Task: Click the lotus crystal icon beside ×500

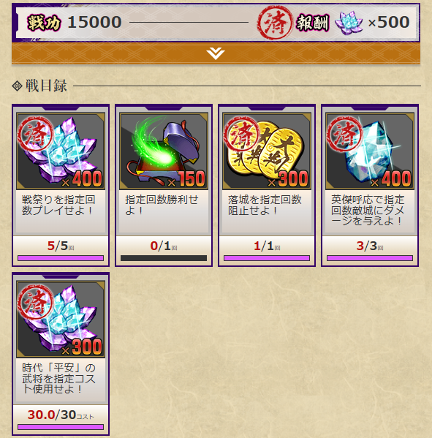Action: 349,23
